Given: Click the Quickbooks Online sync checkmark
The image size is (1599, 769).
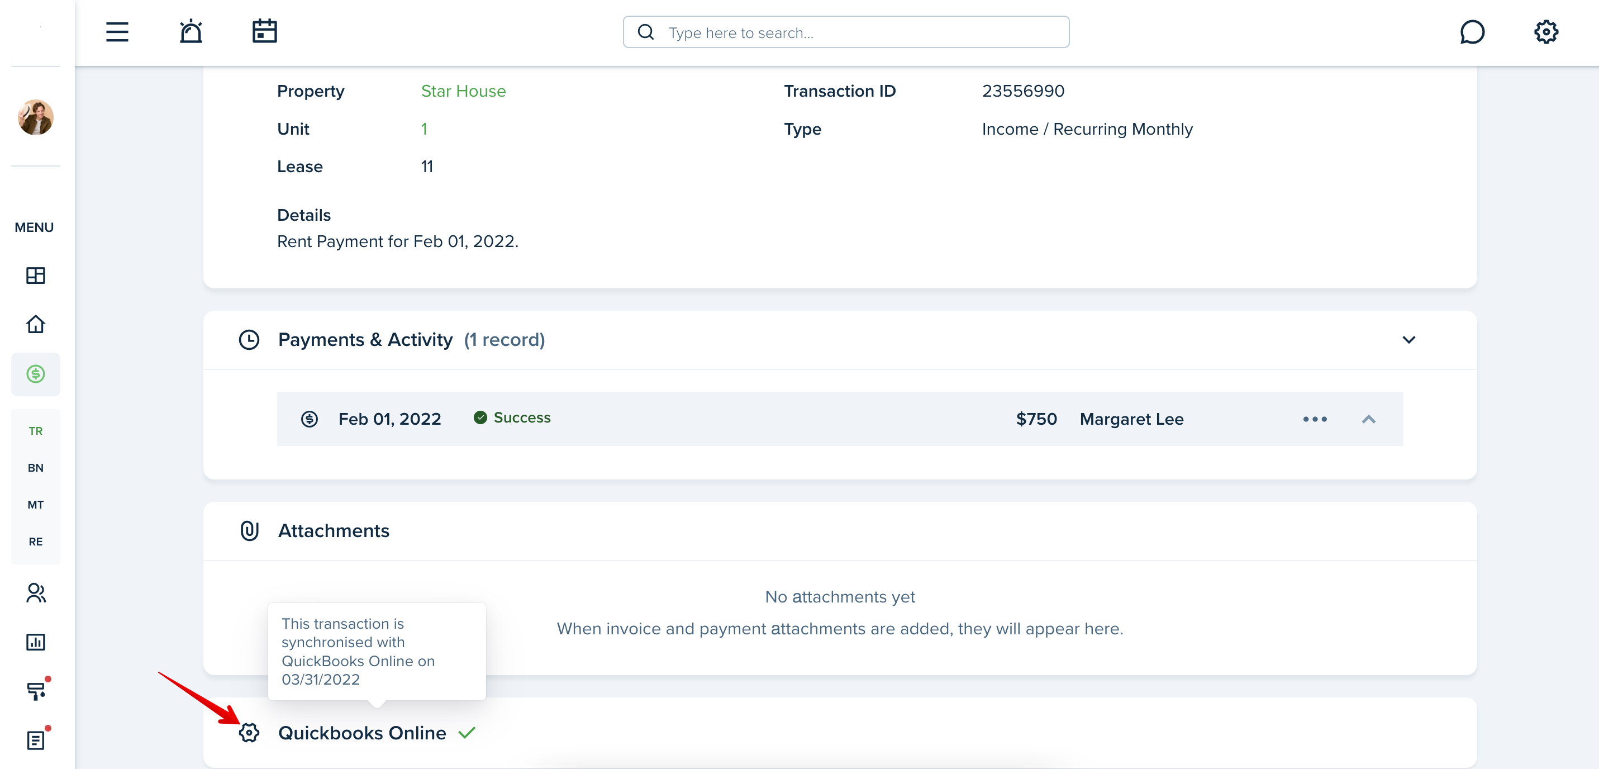Looking at the screenshot, I should click(467, 733).
